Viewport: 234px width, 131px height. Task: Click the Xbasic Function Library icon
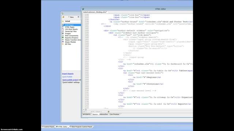tap(63, 40)
